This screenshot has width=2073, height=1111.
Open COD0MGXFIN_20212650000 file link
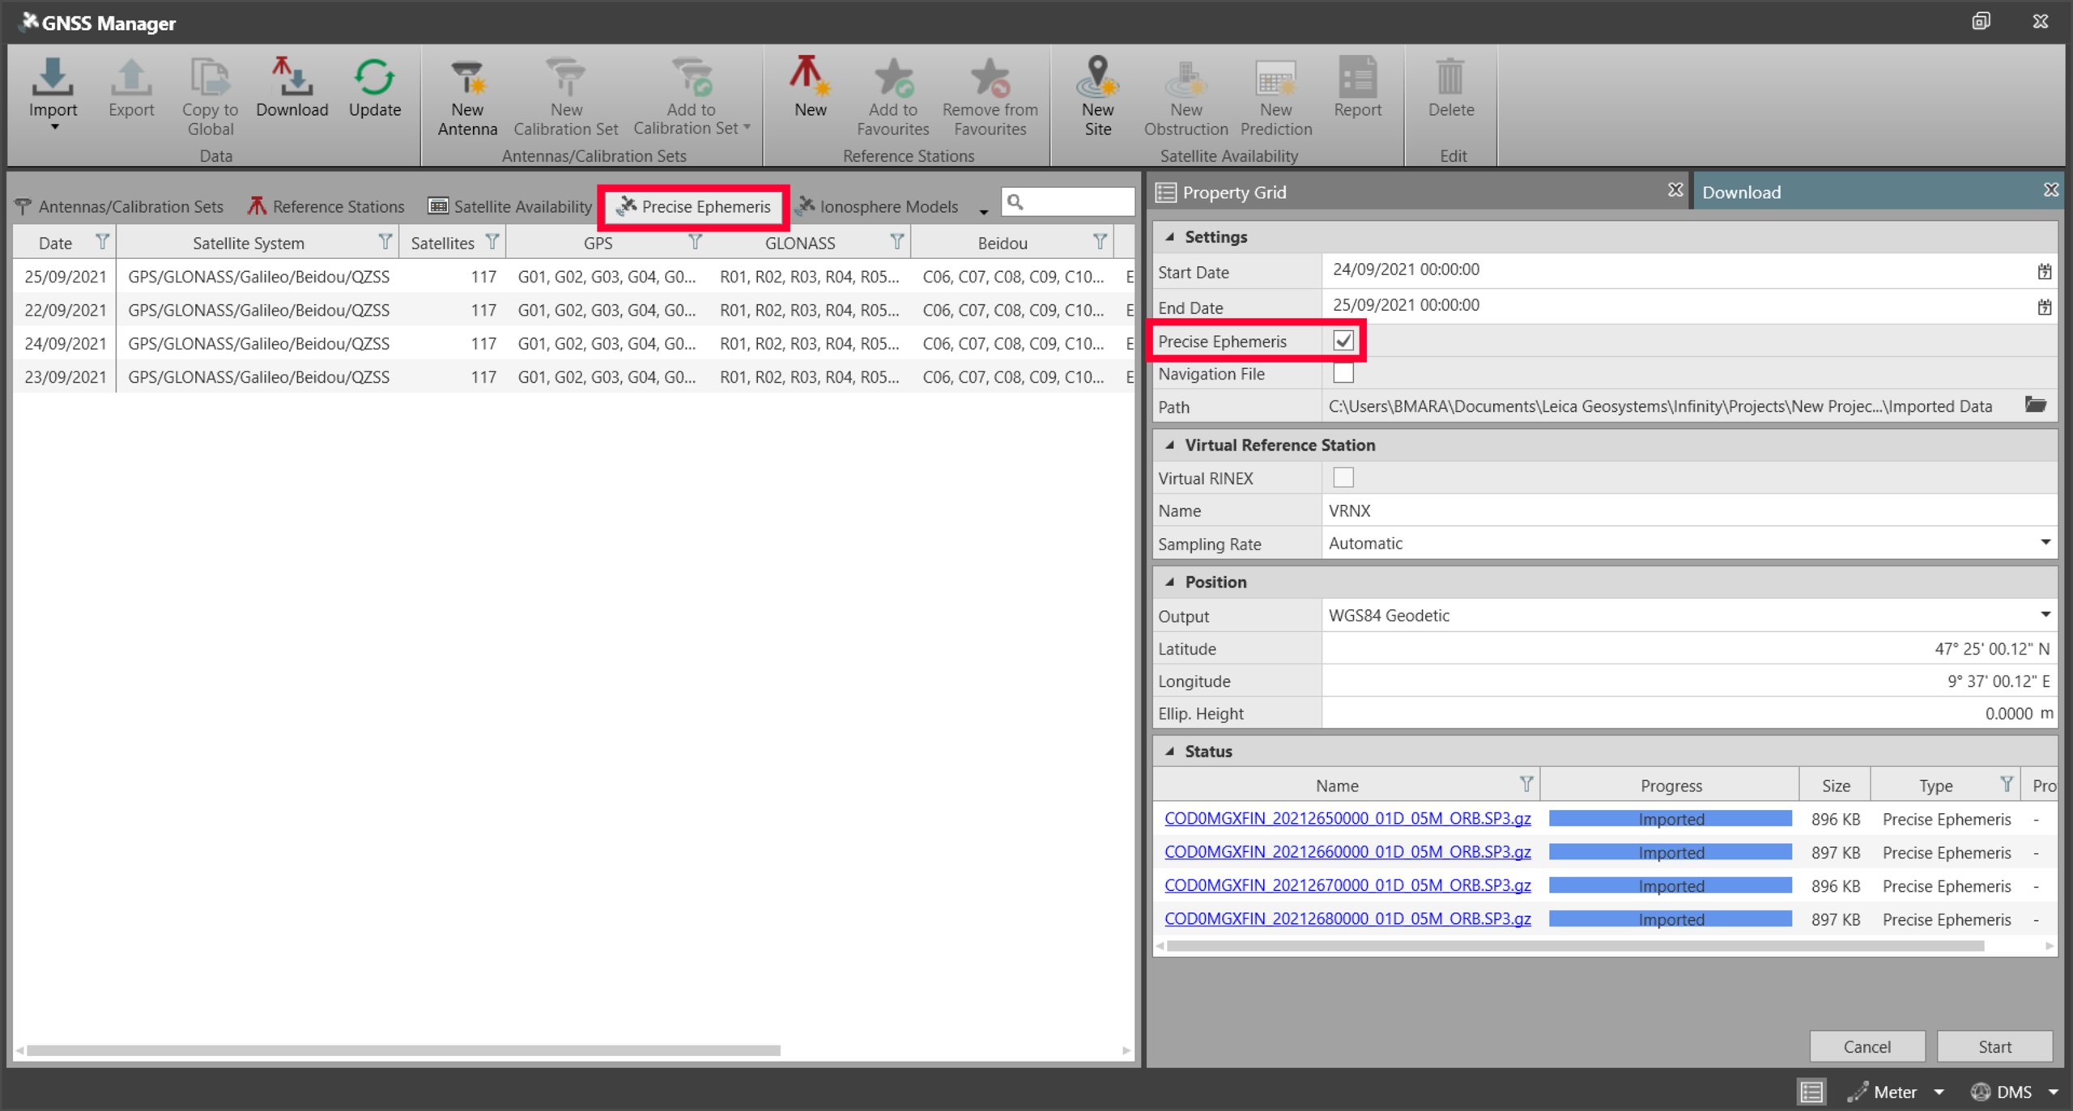pyautogui.click(x=1347, y=818)
